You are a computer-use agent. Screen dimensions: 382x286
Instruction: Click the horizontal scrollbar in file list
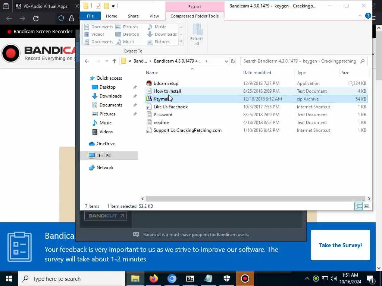point(255,199)
